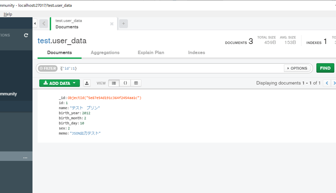Click the export collection upload icon
Image resolution: width=336 pixels, height=193 pixels.
[87, 83]
